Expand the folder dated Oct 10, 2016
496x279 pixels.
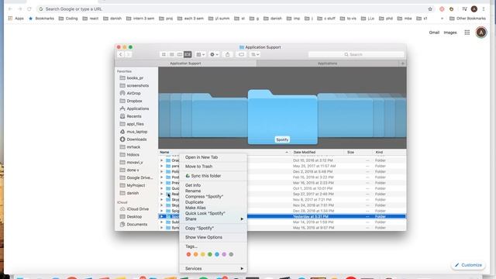[162, 160]
